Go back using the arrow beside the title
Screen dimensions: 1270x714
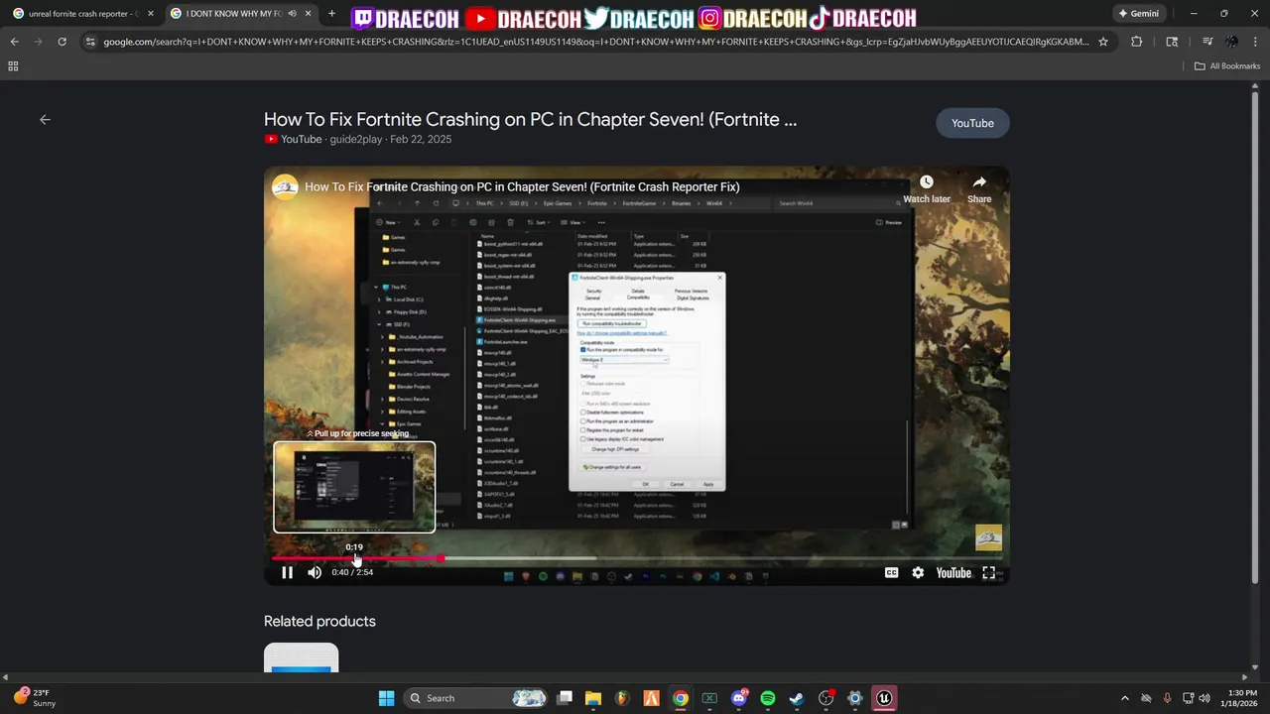tap(45, 119)
